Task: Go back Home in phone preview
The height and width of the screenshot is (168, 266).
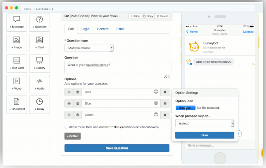Action: pyautogui.click(x=192, y=32)
